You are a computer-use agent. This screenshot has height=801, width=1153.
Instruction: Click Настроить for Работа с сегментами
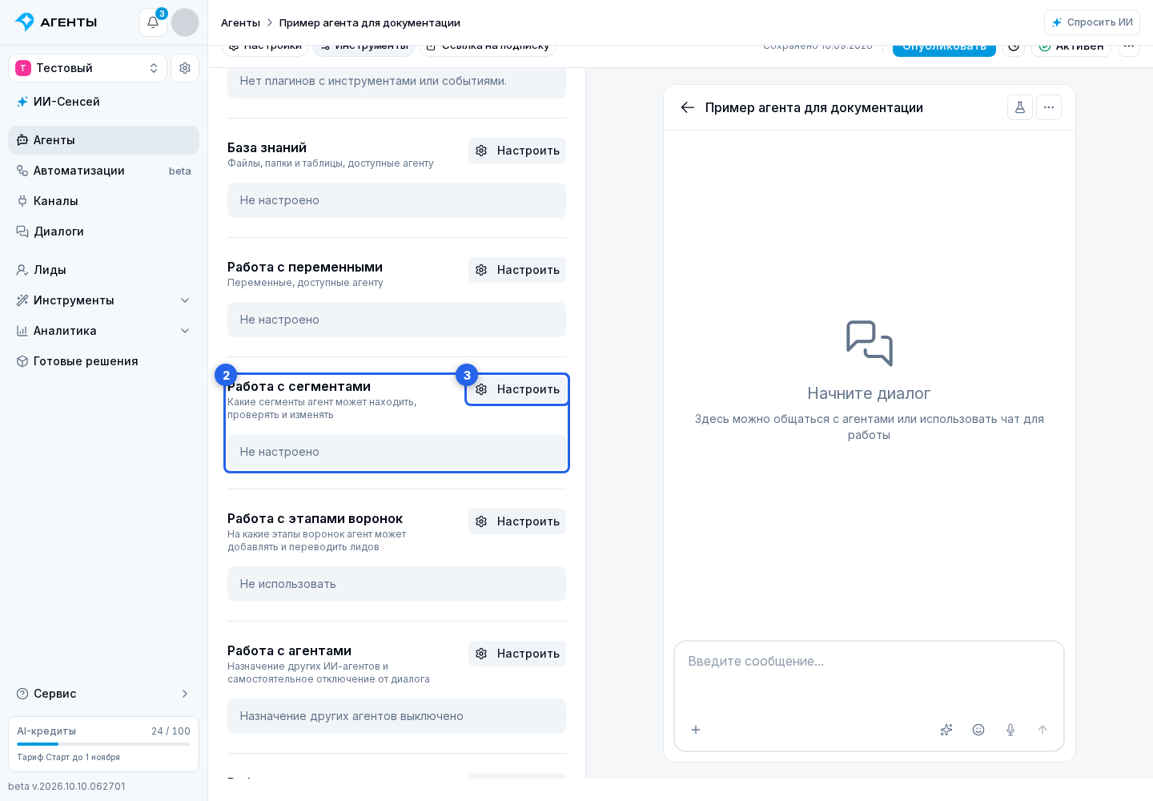(x=517, y=389)
